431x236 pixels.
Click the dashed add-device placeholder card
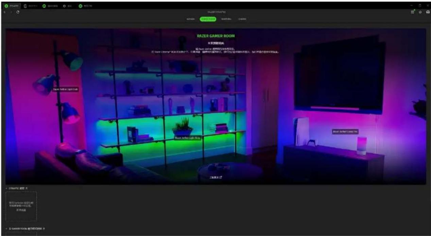pyautogui.click(x=21, y=206)
